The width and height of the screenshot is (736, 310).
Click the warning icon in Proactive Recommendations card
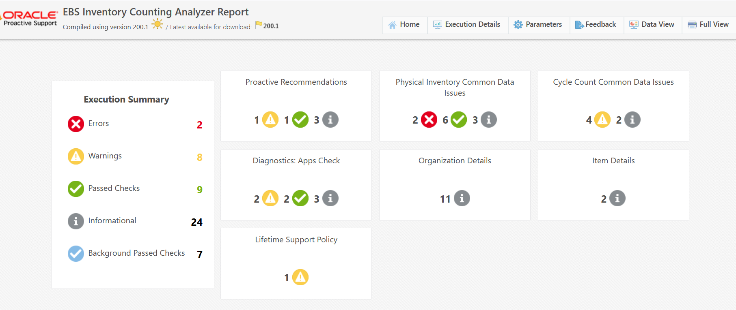coord(270,120)
